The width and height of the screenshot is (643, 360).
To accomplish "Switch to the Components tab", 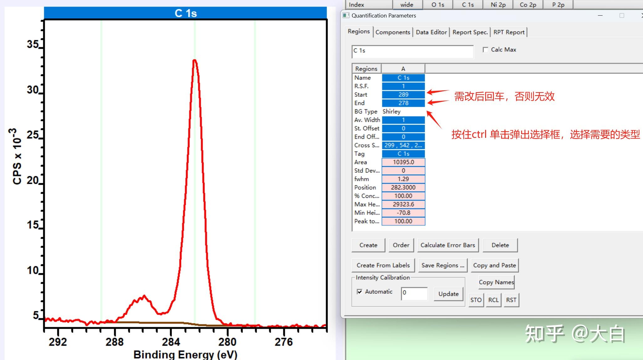I will point(392,32).
